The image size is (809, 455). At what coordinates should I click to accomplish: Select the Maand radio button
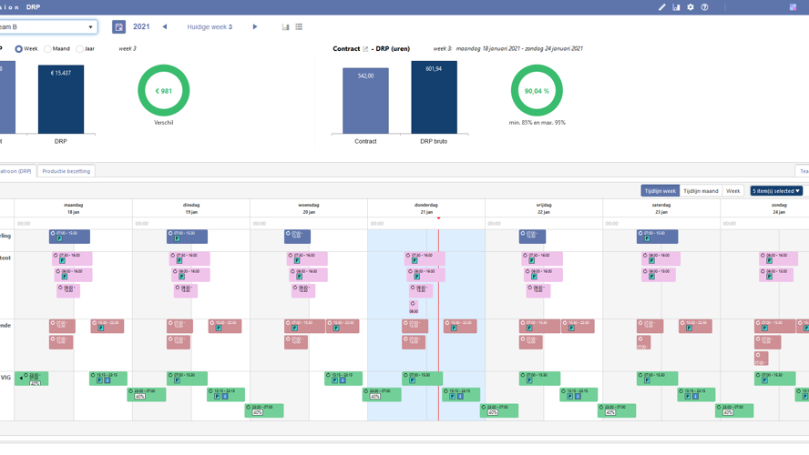47,49
